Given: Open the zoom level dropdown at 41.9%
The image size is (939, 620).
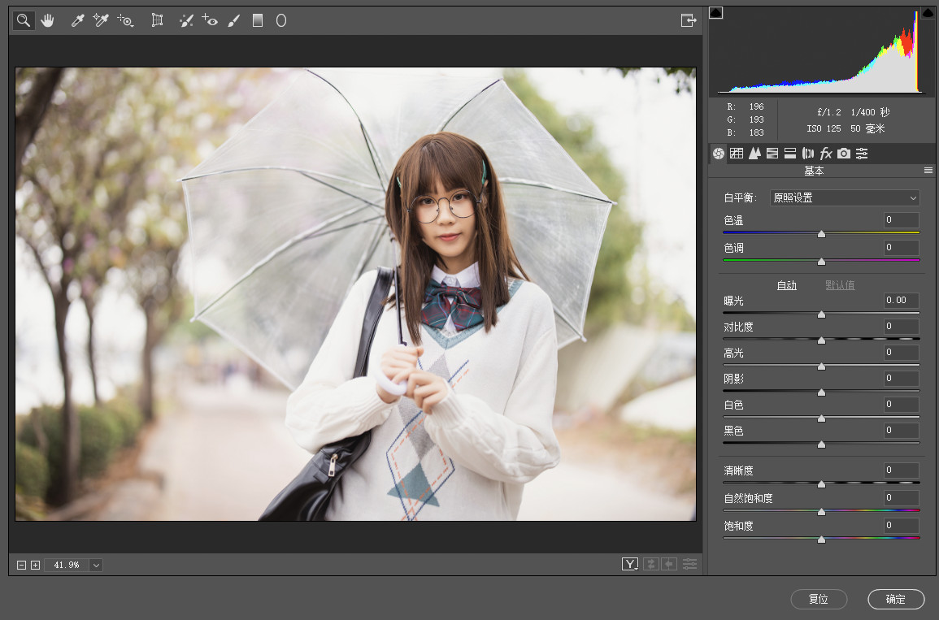Looking at the screenshot, I should [97, 565].
